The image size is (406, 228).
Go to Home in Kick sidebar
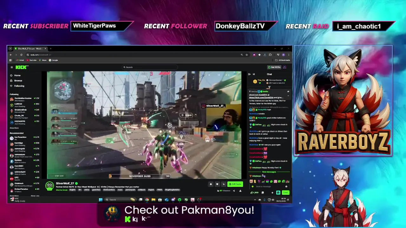tap(15, 75)
